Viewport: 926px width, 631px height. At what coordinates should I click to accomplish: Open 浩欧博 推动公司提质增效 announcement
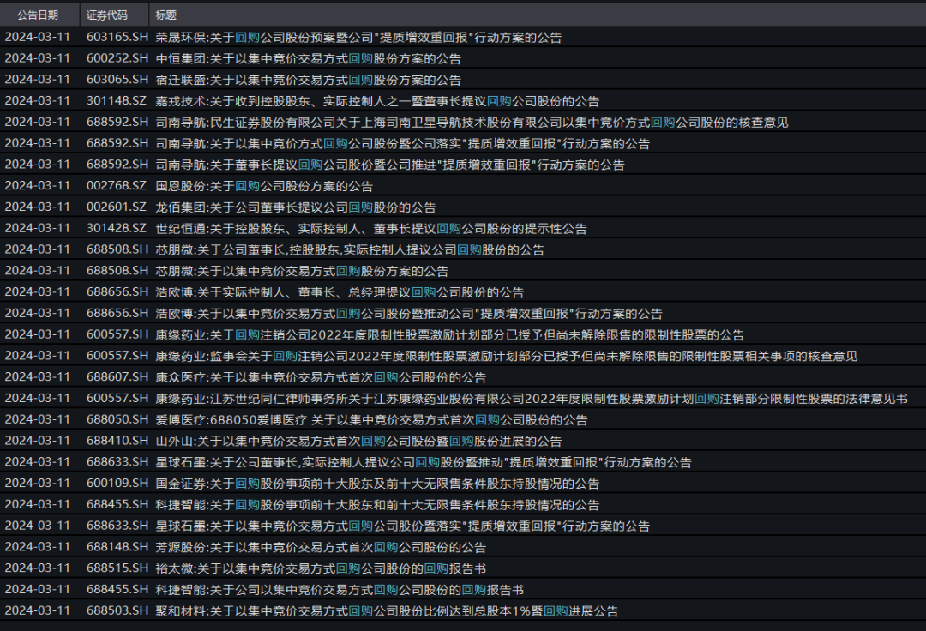(409, 314)
